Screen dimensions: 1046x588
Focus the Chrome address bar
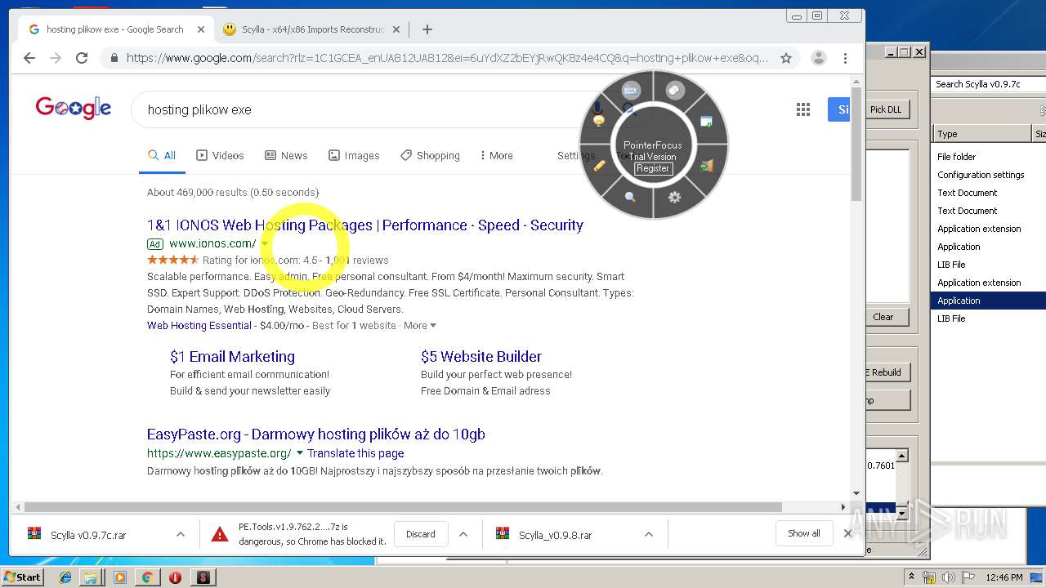tap(447, 58)
